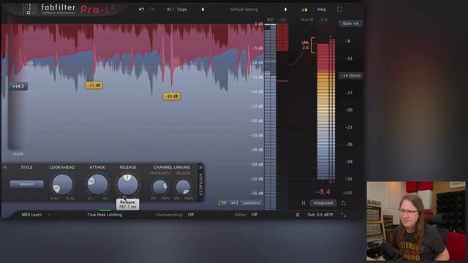Toggle True Peak Limiting
Screen dimensions: 468x263
[105, 215]
